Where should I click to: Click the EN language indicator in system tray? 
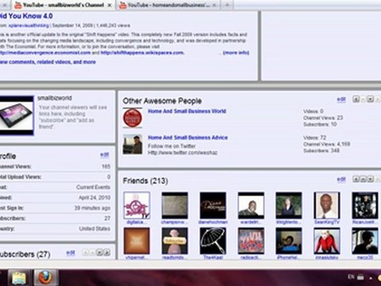(351, 277)
